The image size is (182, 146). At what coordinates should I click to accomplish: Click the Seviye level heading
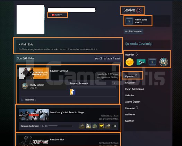[x=129, y=10]
